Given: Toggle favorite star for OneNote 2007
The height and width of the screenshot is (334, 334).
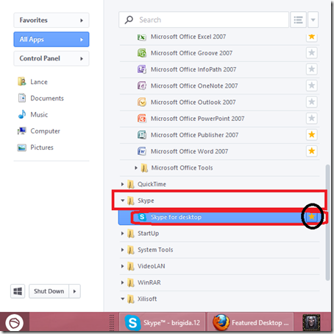Looking at the screenshot, I should (x=312, y=86).
